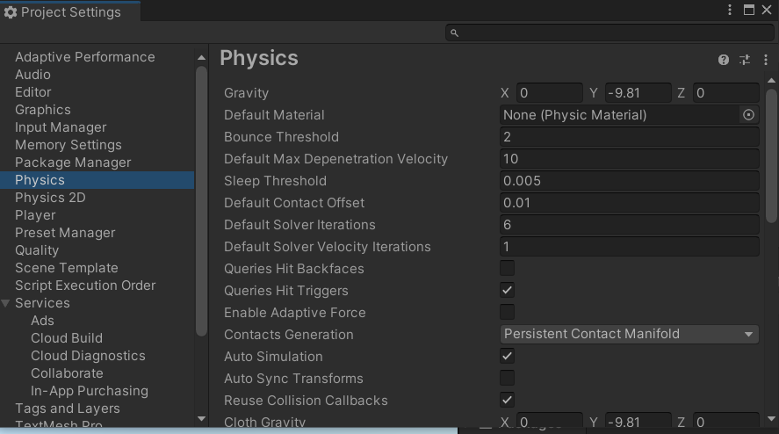Open Project Settings window kebab menu
Viewport: 779px width, 434px height.
[729, 10]
